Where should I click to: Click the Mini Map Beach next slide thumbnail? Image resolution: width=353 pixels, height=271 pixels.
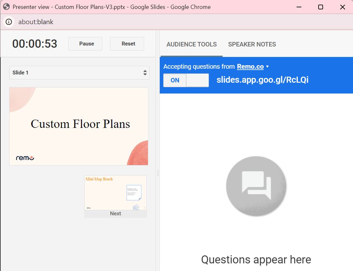(x=115, y=193)
